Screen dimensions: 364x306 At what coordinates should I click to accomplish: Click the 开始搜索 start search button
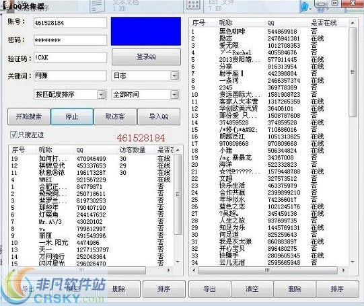pyautogui.click(x=29, y=116)
